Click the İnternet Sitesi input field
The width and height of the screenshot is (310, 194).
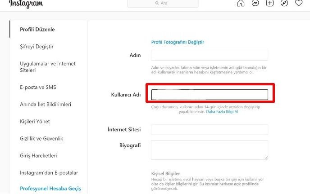210,130
